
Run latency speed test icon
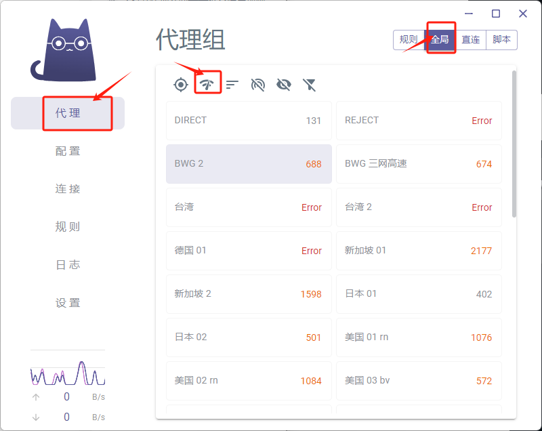(207, 84)
